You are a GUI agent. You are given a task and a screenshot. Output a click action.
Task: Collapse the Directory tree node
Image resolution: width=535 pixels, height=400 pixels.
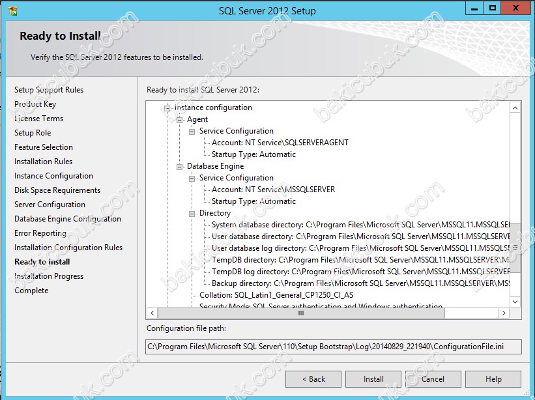(x=192, y=214)
